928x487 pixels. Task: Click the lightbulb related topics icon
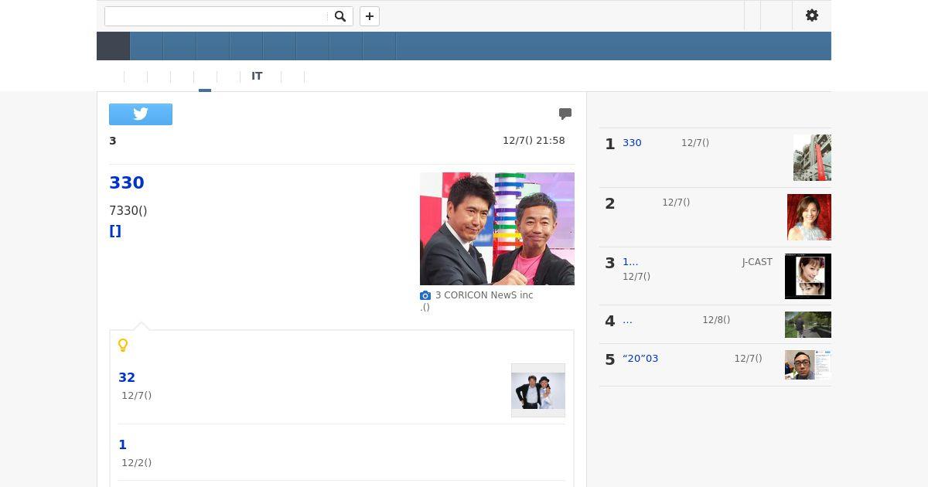coord(123,345)
